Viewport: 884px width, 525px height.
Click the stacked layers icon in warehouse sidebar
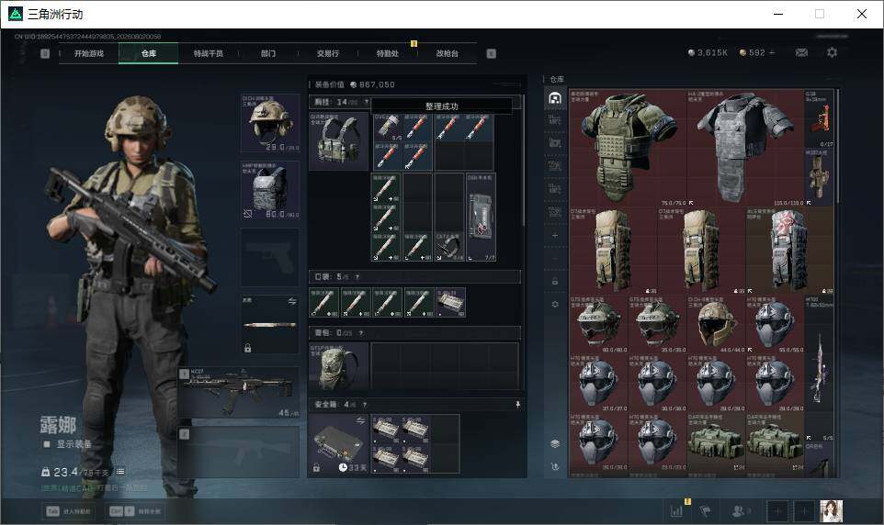coord(555,444)
